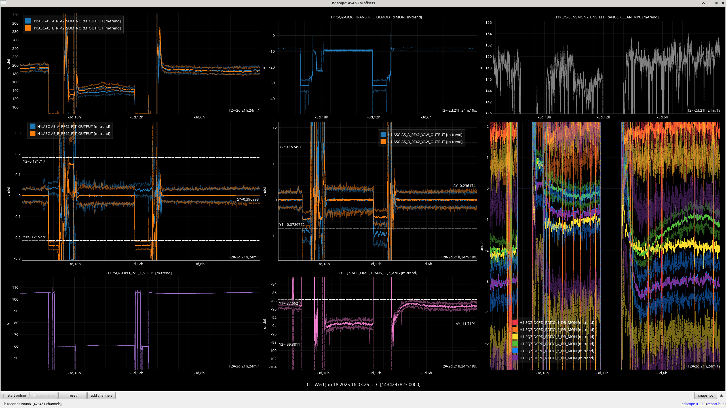Click the Y1=-0.215276 cursor label
The height and width of the screenshot is (408, 726).
click(35, 237)
